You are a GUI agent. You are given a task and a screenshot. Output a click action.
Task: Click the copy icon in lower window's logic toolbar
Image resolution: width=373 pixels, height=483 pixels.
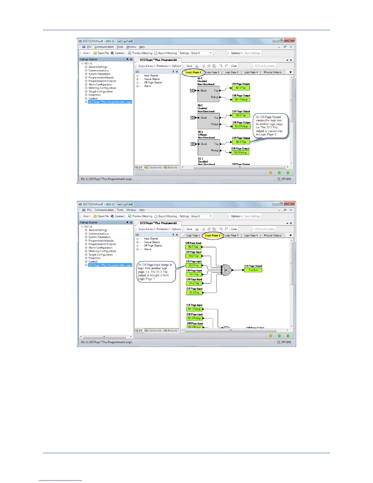pos(209,229)
